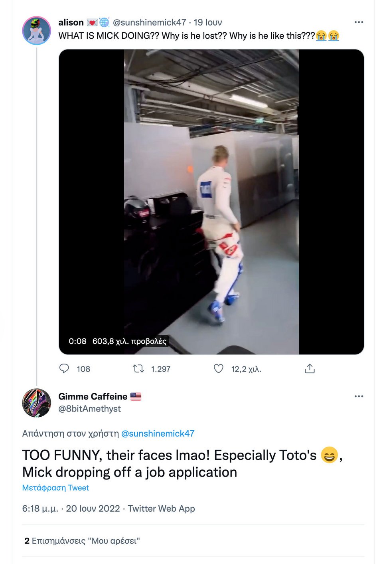Like alison's tweet with the heart icon
The height and width of the screenshot is (564, 383).
click(x=219, y=368)
